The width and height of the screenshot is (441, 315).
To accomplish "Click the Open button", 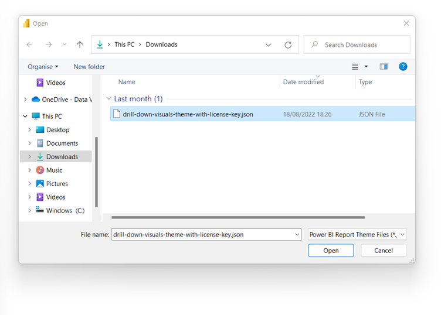I will (x=331, y=251).
